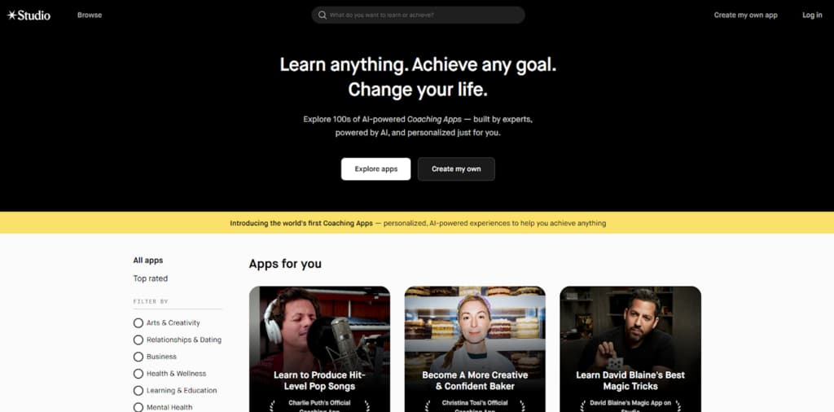Click the Studio star logo
This screenshot has height=412, width=834.
pyautogui.click(x=29, y=15)
